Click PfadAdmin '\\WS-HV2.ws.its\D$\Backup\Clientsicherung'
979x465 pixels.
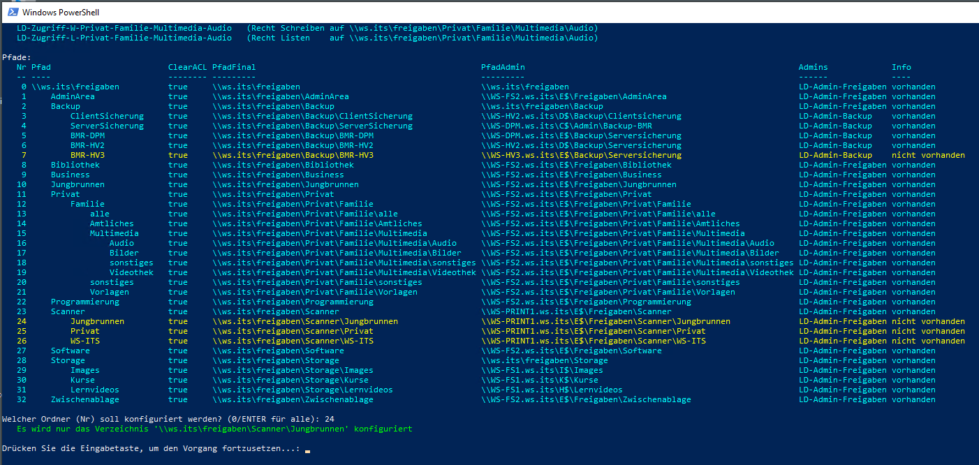(581, 116)
